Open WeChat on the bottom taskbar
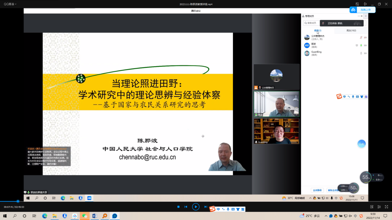This screenshot has height=220, width=392. pos(84,216)
